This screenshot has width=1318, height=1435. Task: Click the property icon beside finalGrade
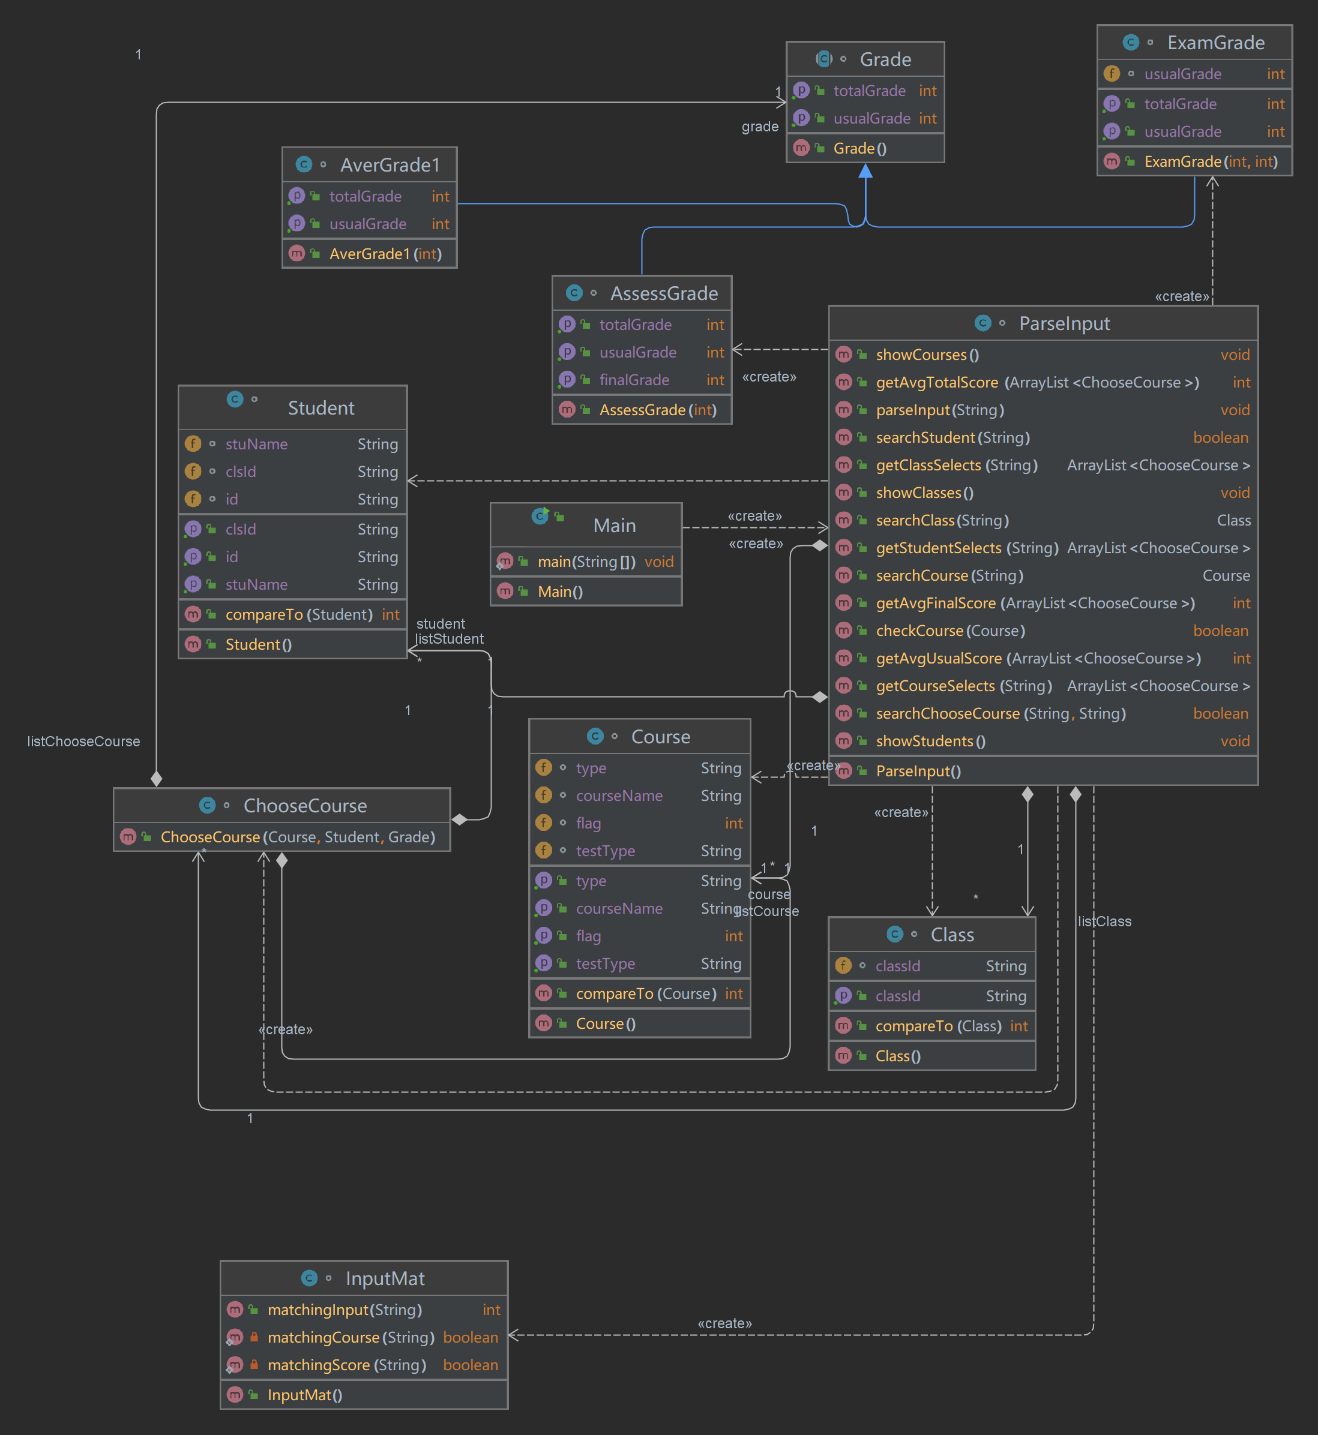pos(567,379)
